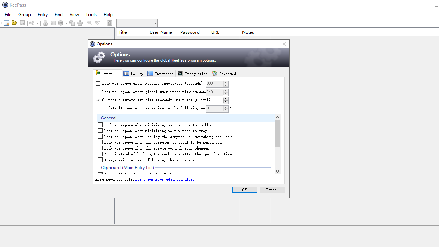This screenshot has height=247, width=439.
Task: Click the options list scroll down arrow
Action: click(278, 172)
